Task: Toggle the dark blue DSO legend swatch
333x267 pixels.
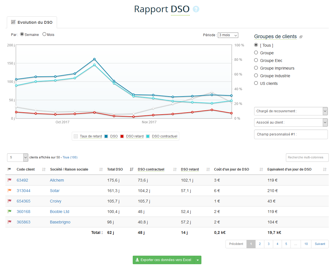Action: 106,136
